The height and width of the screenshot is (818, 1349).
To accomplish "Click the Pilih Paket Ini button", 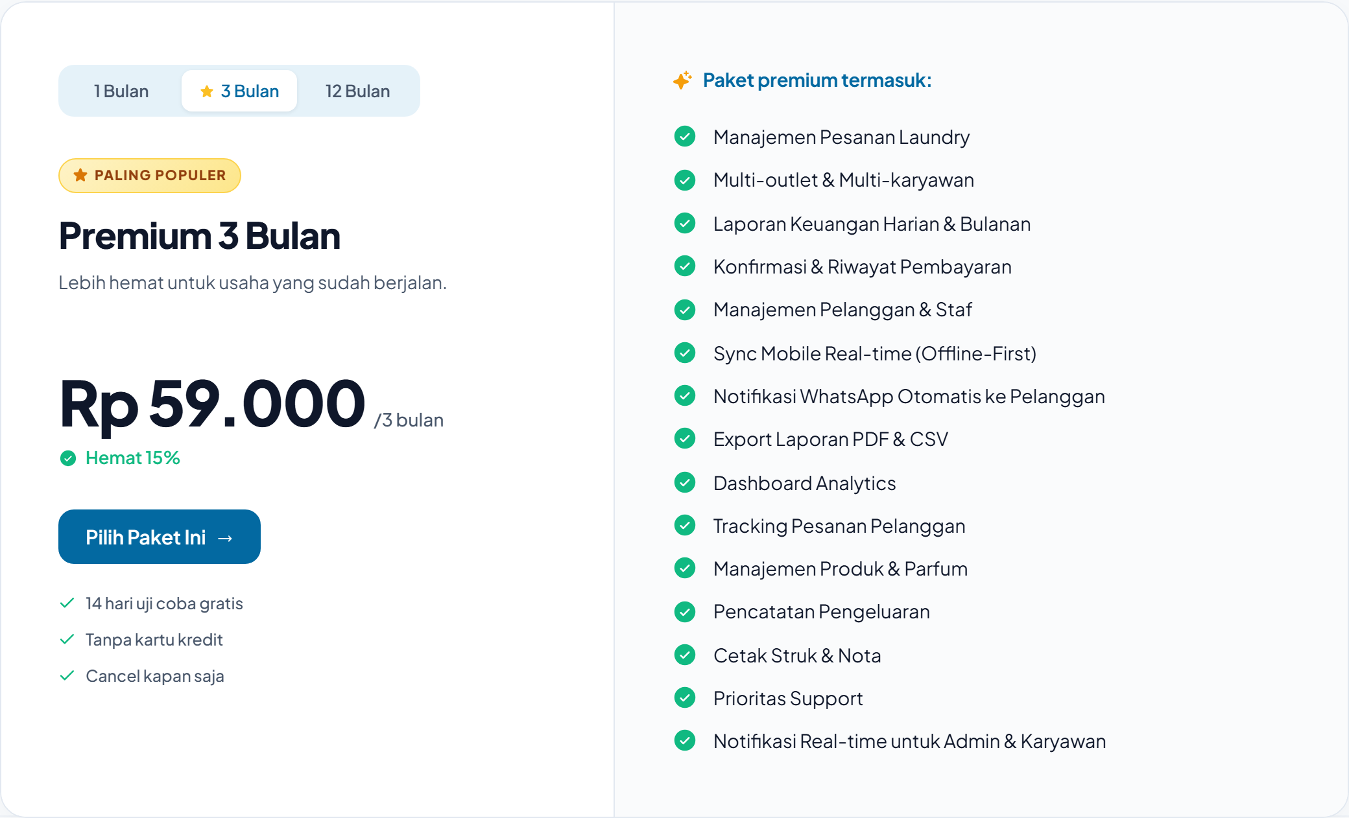I will [x=160, y=537].
